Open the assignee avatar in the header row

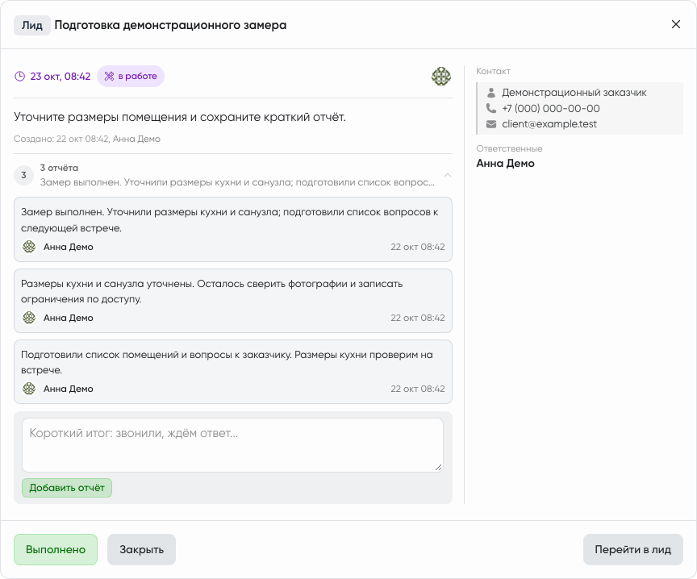coord(441,77)
